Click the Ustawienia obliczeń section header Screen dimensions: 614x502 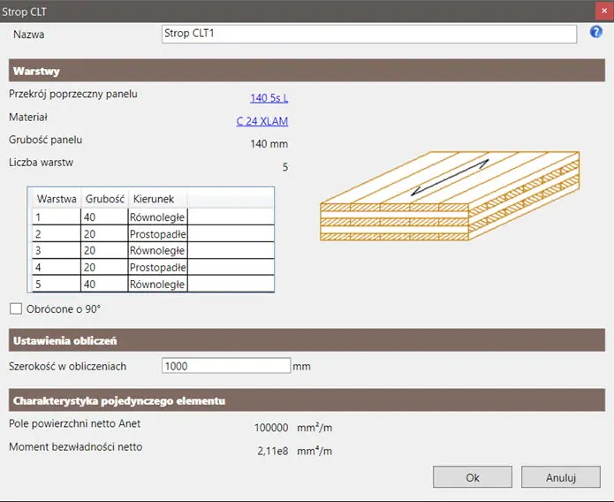(305, 340)
